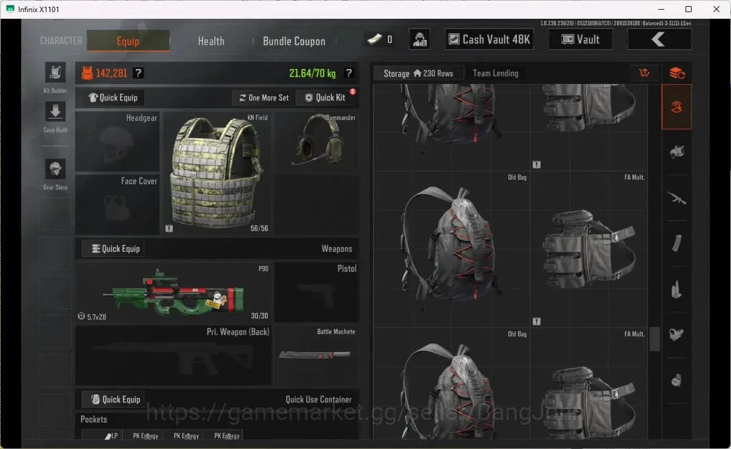Click the Infinix X1101 window app icon
Screen dimensions: 731x449
pyautogui.click(x=10, y=9)
